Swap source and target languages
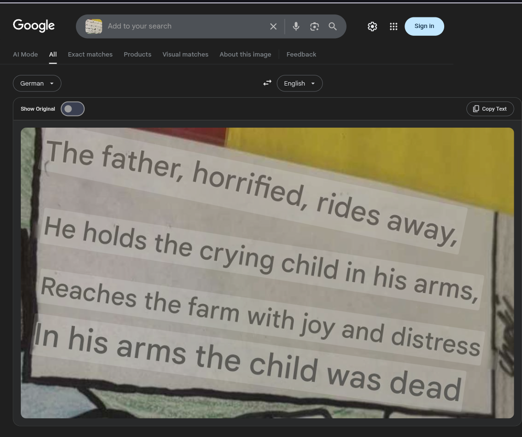This screenshot has width=522, height=437. pos(267,83)
